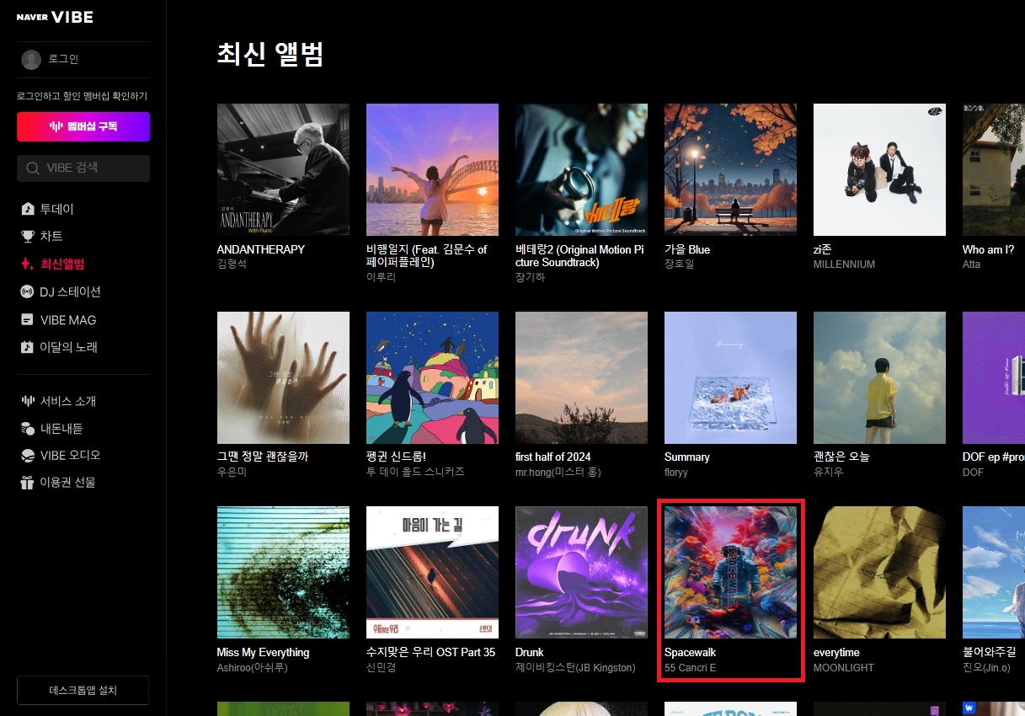Open the Drunk album cover

click(x=581, y=572)
